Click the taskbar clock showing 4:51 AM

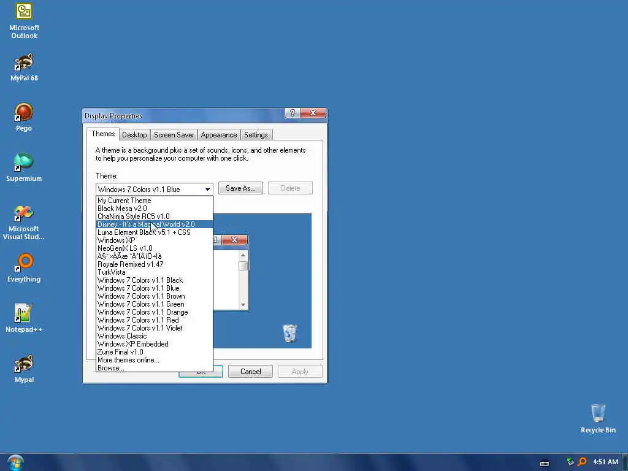tap(605, 462)
